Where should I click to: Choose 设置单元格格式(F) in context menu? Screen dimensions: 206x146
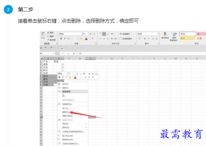73,144
